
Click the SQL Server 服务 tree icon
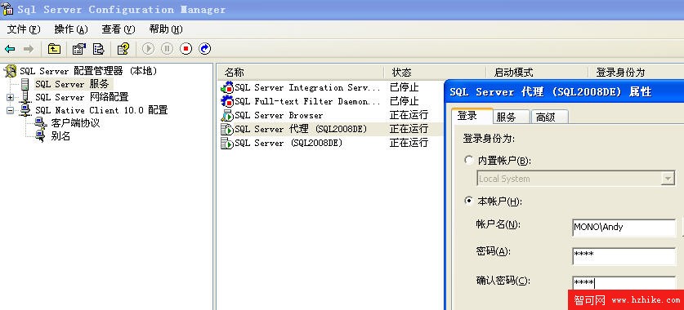point(25,84)
